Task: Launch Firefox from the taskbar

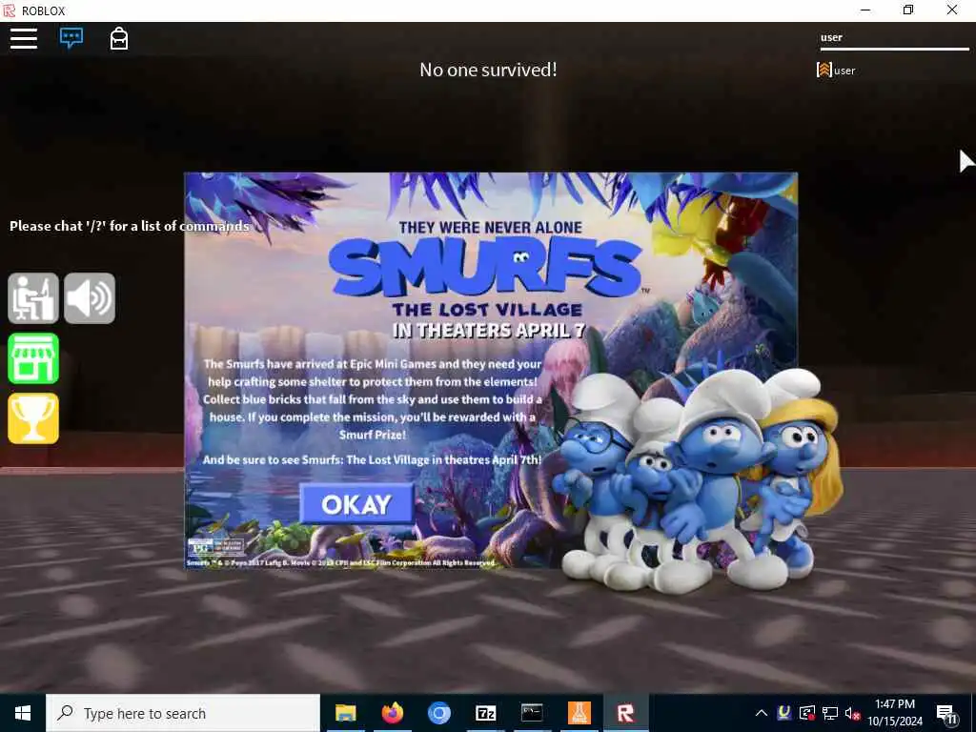Action: pyautogui.click(x=392, y=713)
